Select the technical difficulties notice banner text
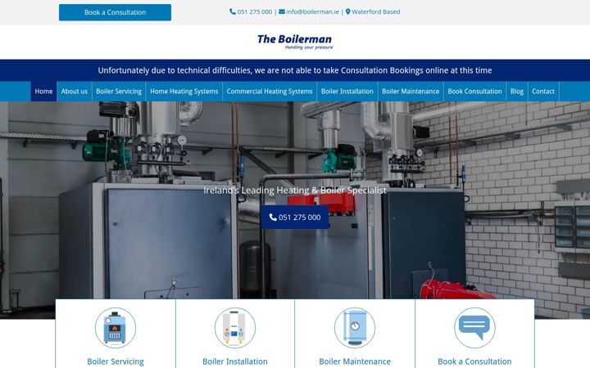The height and width of the screenshot is (368, 590). click(x=295, y=70)
